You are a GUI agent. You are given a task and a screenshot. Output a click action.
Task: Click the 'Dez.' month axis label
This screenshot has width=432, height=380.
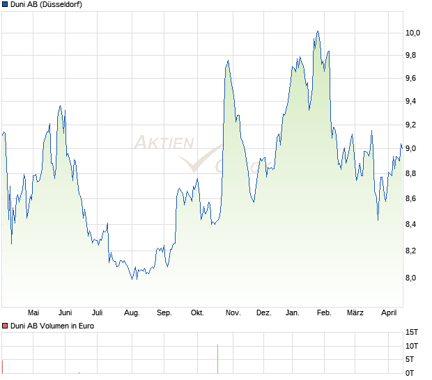point(264,313)
